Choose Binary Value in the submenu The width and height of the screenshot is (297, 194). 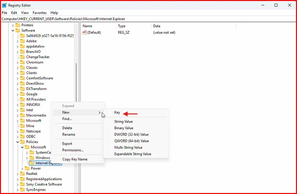click(x=124, y=128)
